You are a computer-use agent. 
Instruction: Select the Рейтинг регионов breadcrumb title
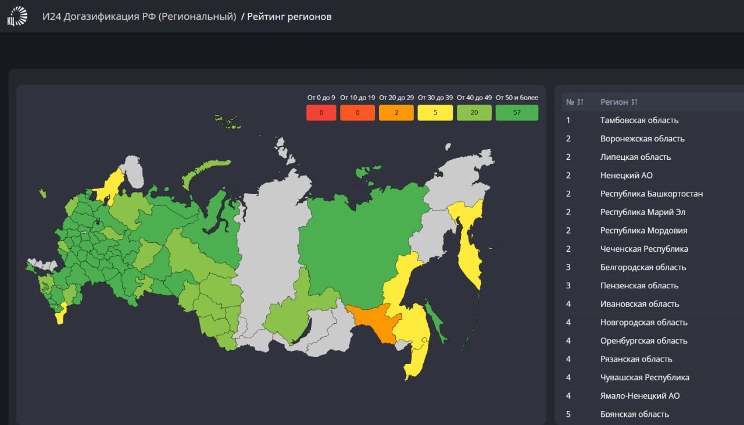point(289,16)
